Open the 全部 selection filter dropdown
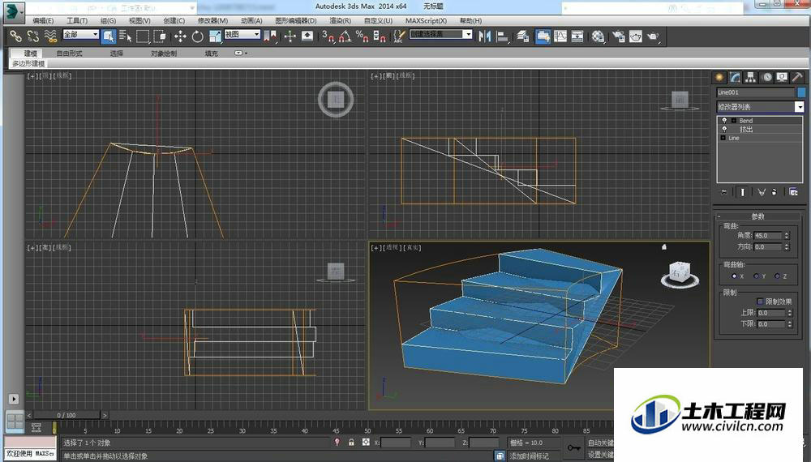Viewport: 811px width, 462px height. (x=80, y=34)
